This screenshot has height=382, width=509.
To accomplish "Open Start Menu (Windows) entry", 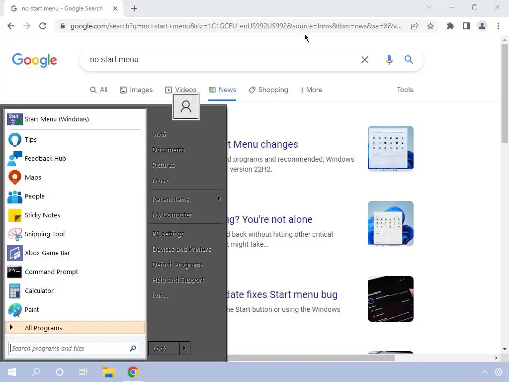I will pos(75,119).
